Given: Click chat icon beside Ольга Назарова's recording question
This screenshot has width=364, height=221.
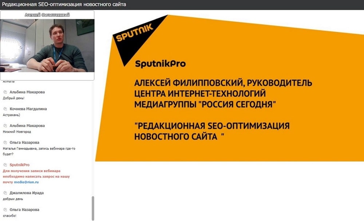Looking at the screenshot, I should click(x=5, y=142).
